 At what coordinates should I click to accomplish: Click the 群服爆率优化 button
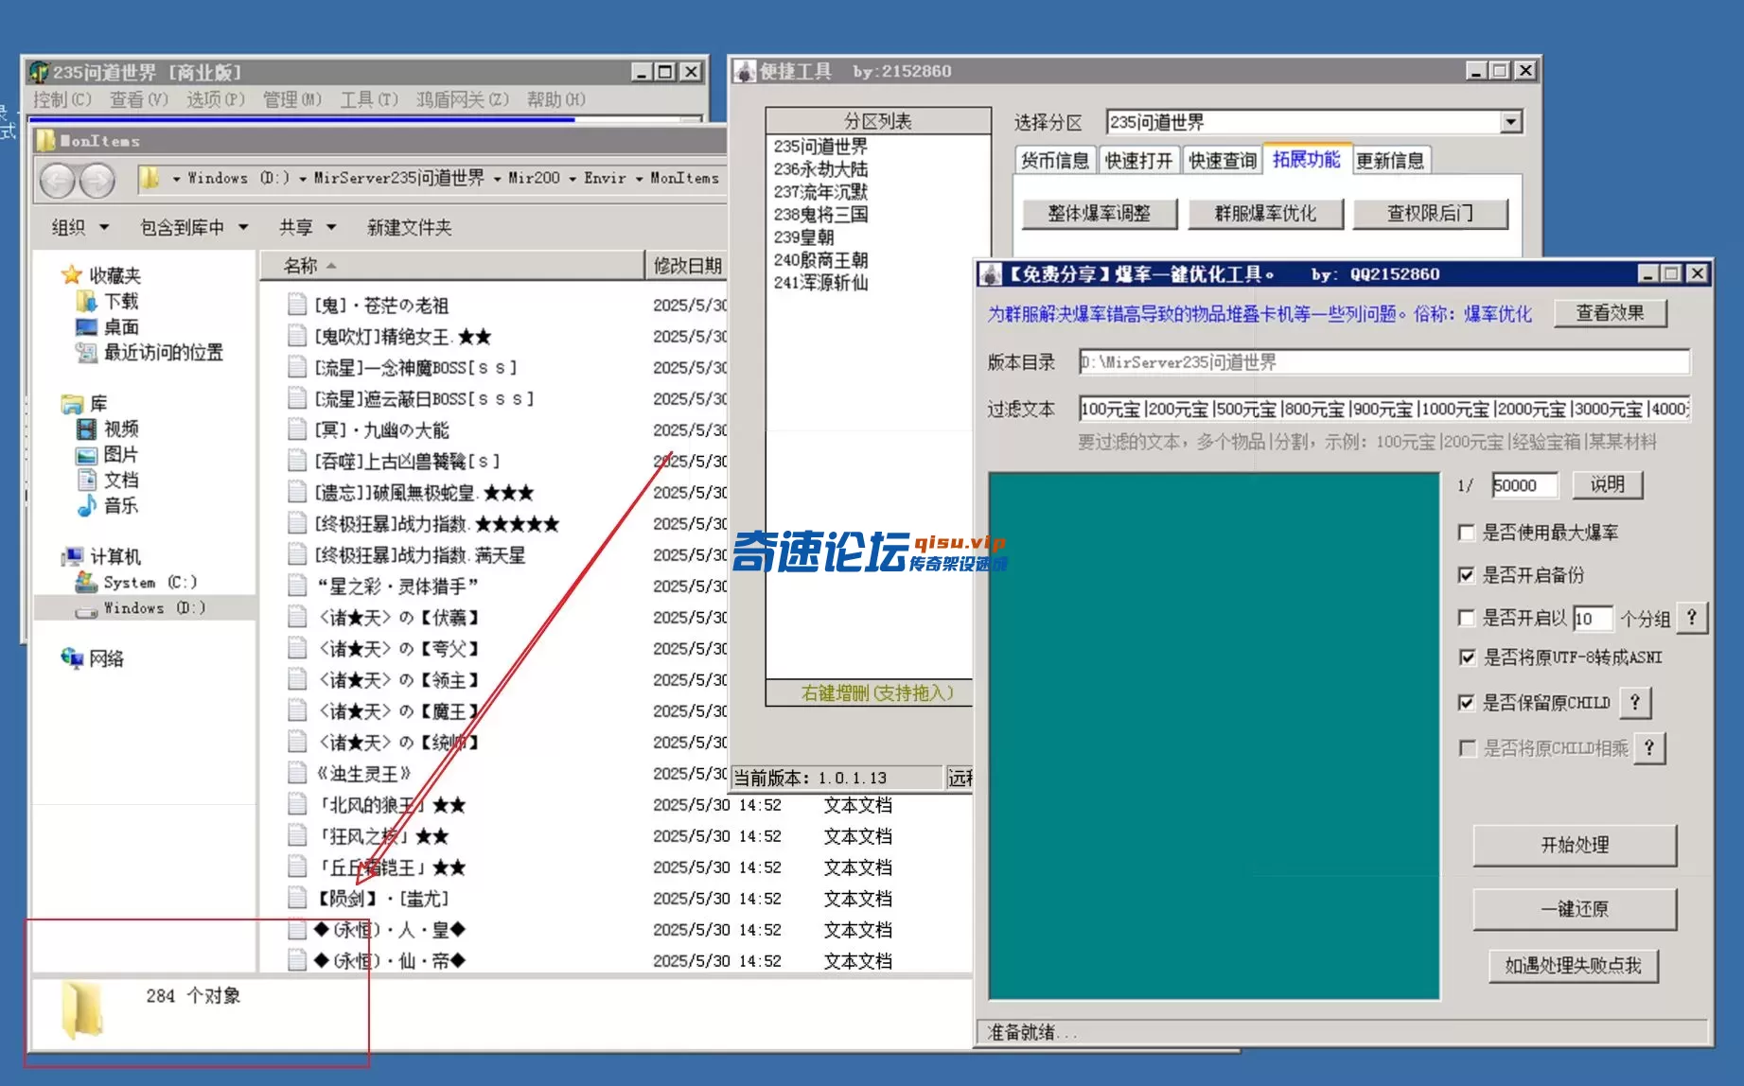[1265, 214]
